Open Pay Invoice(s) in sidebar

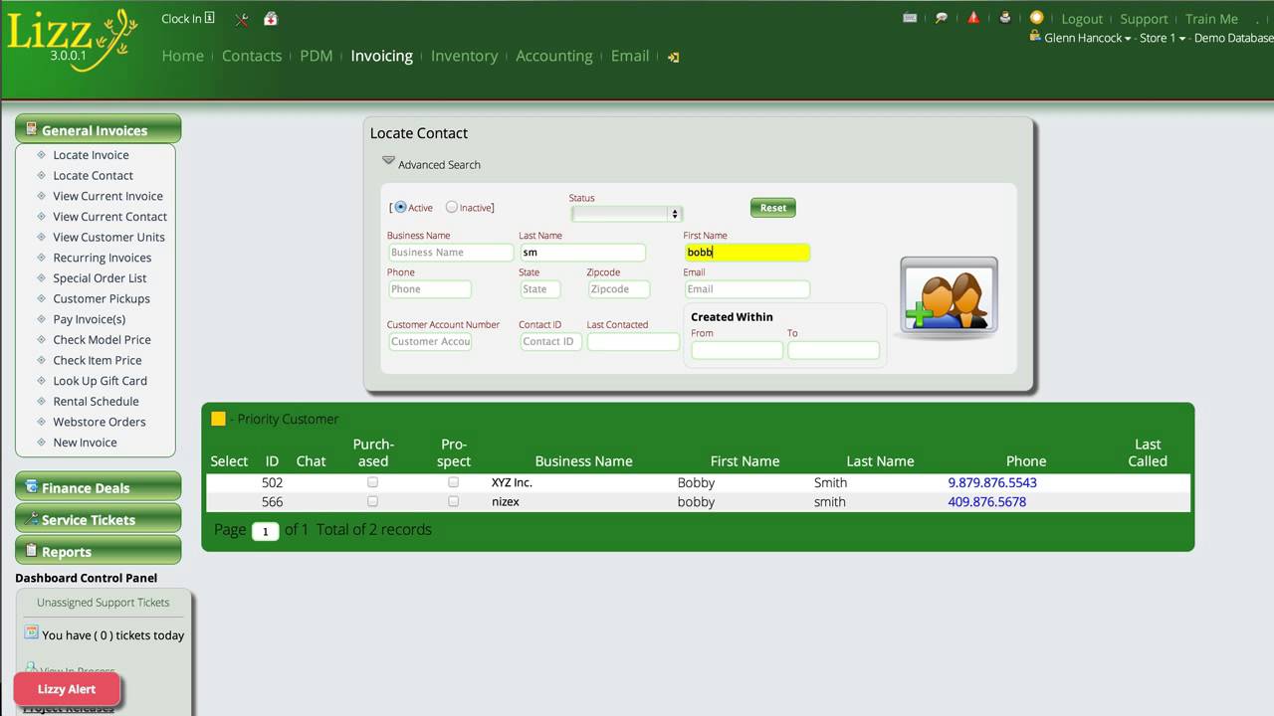90,319
